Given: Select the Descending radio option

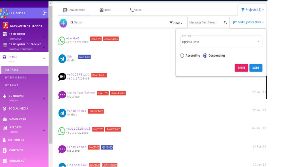Looking at the screenshot, I should click(x=205, y=56).
